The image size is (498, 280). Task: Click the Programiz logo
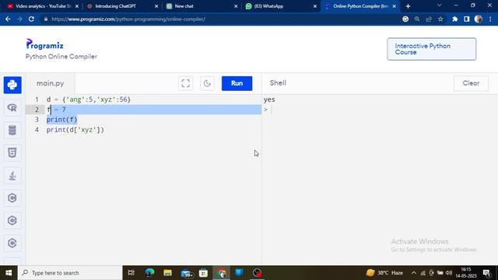pyautogui.click(x=44, y=45)
